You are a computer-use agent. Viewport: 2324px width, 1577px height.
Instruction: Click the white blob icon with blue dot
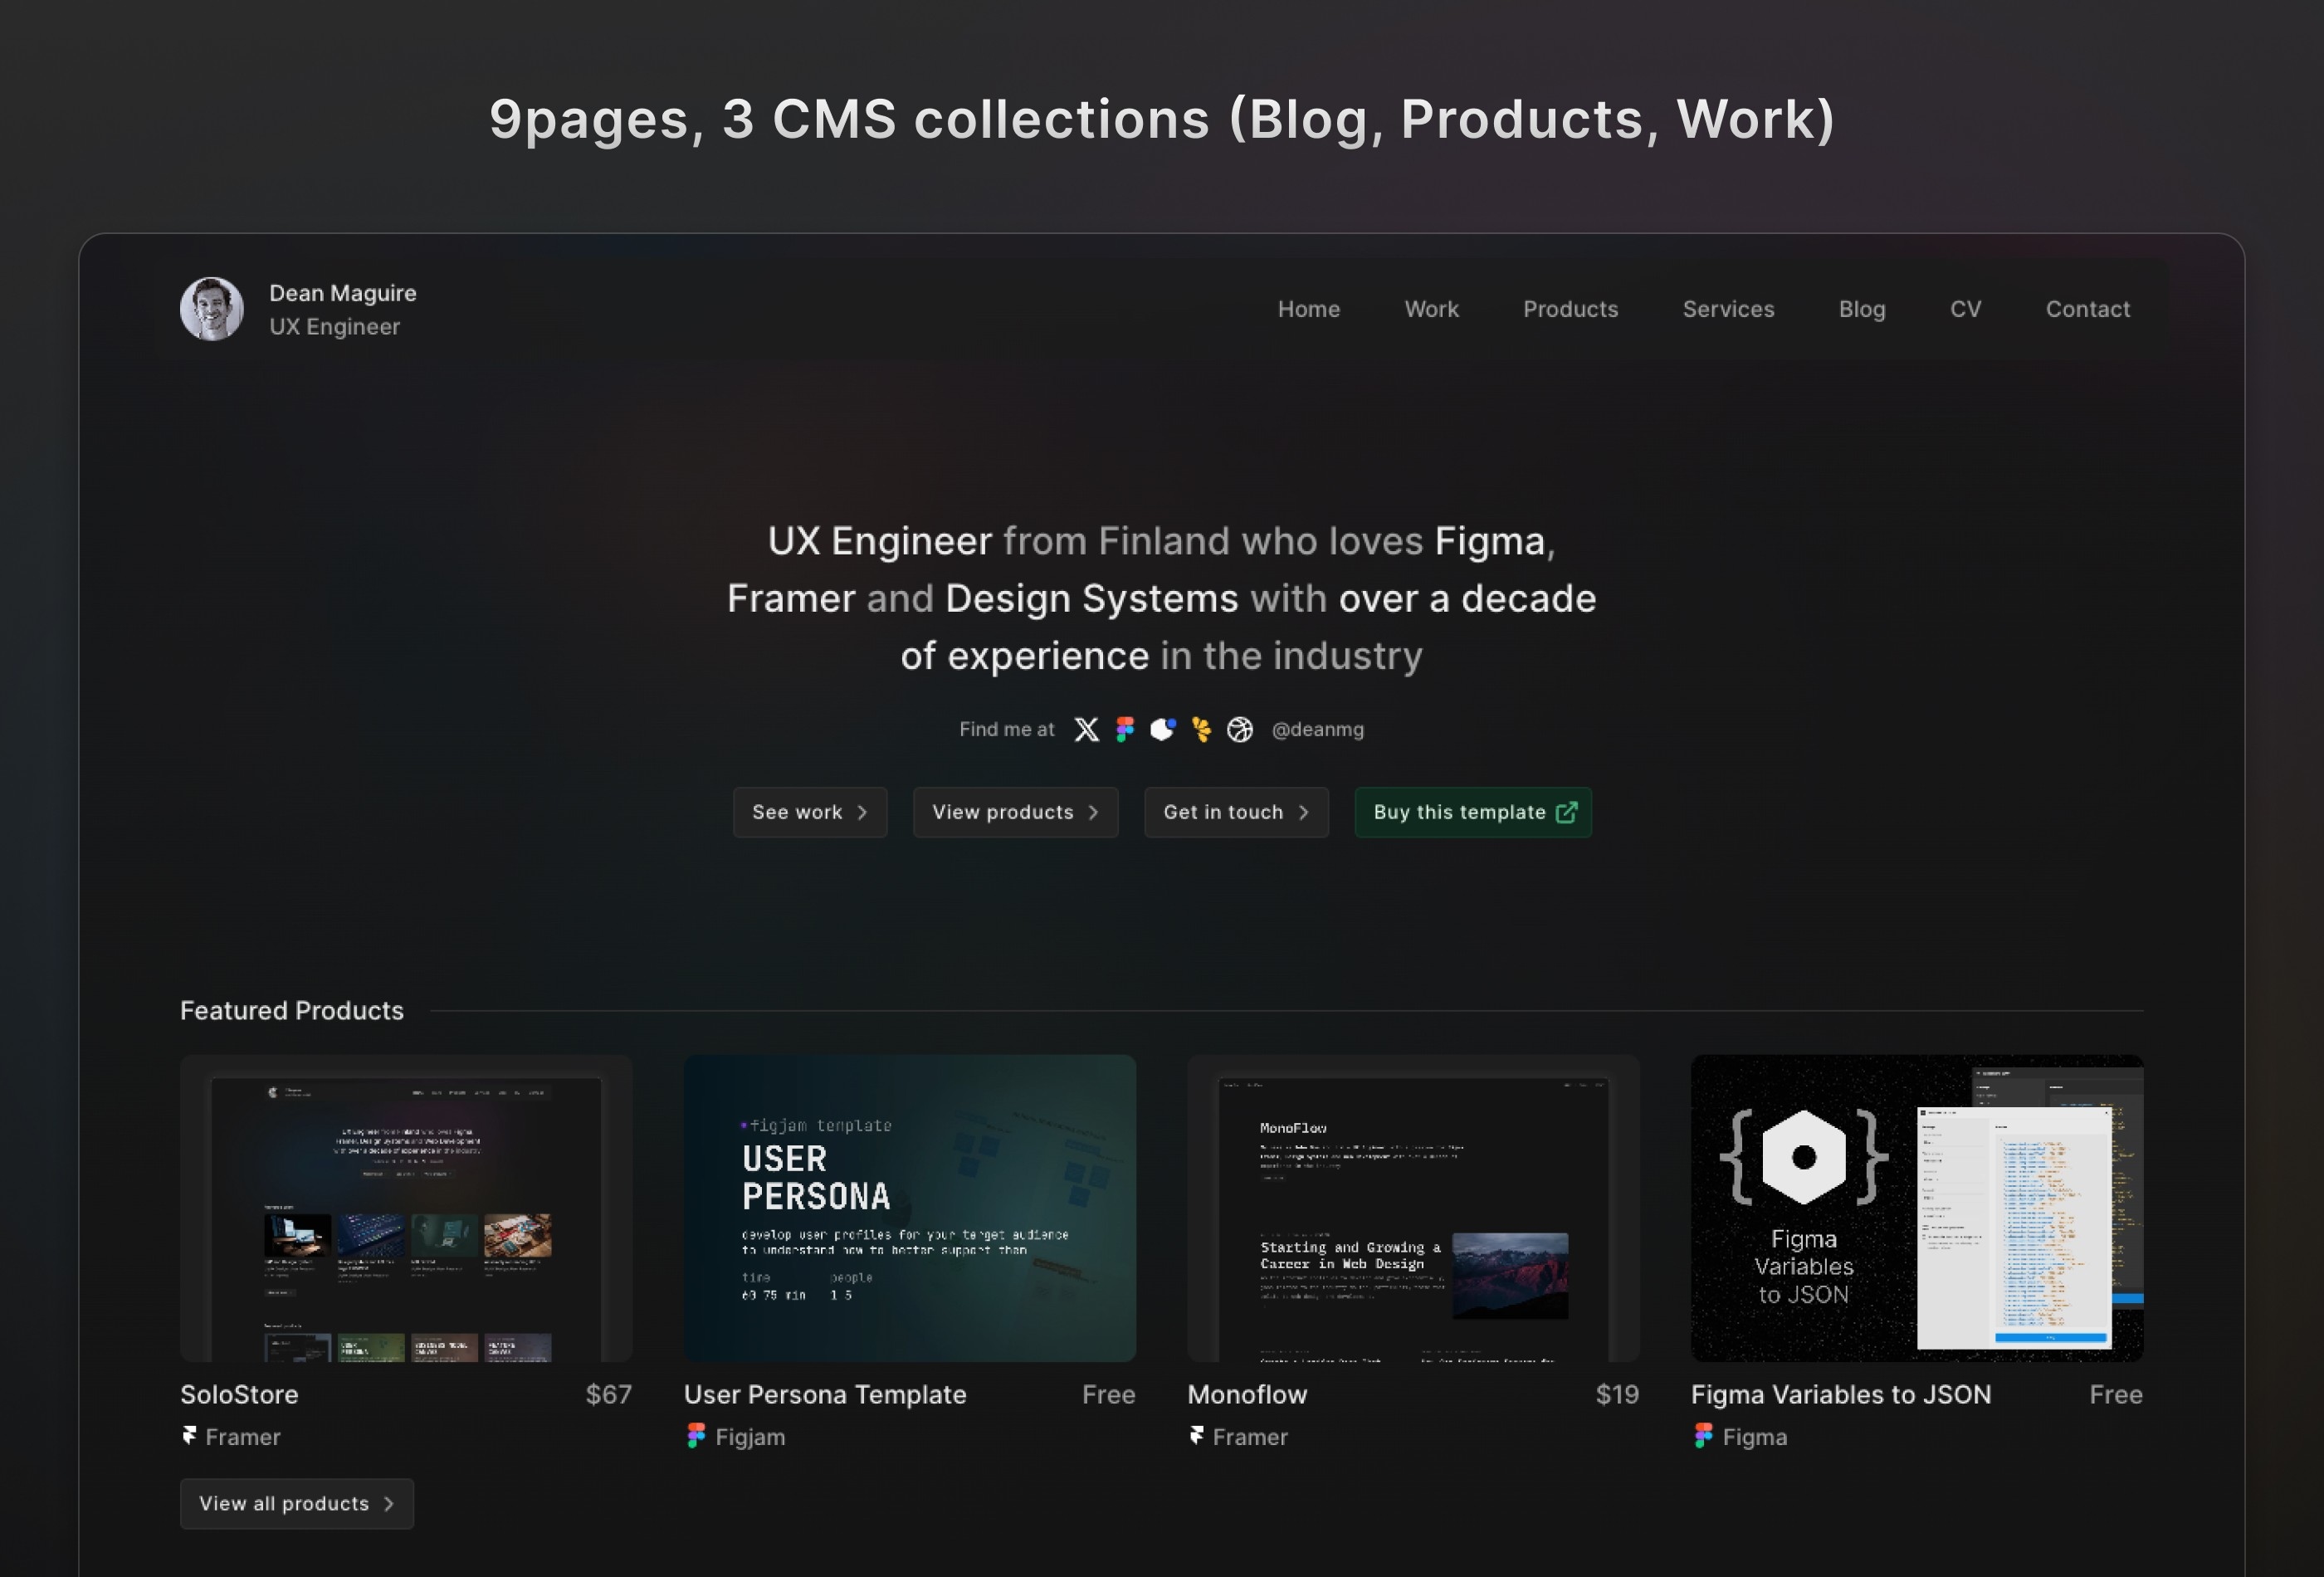click(x=1162, y=730)
